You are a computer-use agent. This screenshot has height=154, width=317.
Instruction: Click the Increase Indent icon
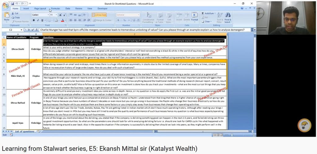89,20
